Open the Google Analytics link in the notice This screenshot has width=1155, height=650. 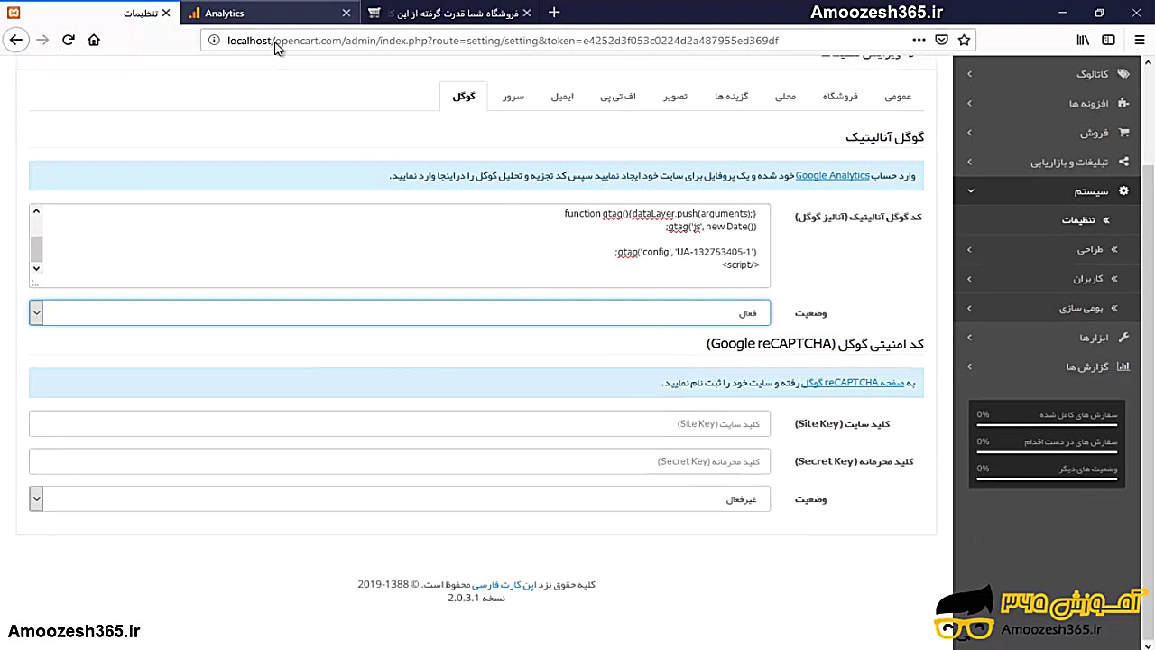coord(832,175)
